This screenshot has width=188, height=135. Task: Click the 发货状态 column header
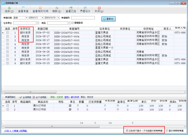tap(25, 29)
